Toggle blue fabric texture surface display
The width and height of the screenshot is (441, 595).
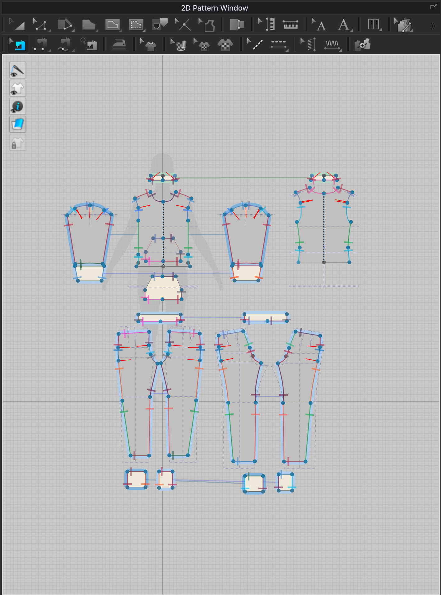(x=17, y=124)
